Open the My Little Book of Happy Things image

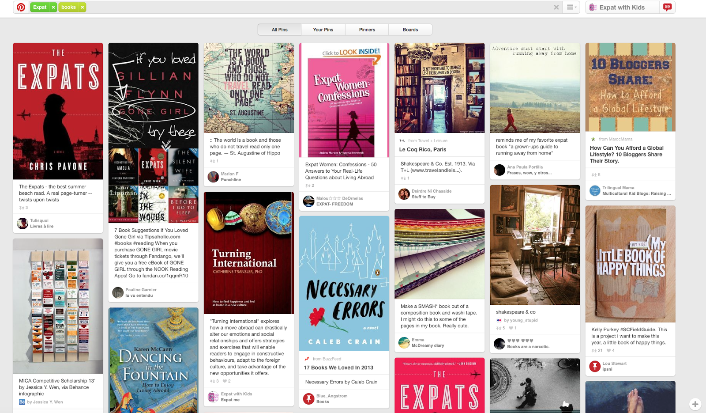coord(630,264)
